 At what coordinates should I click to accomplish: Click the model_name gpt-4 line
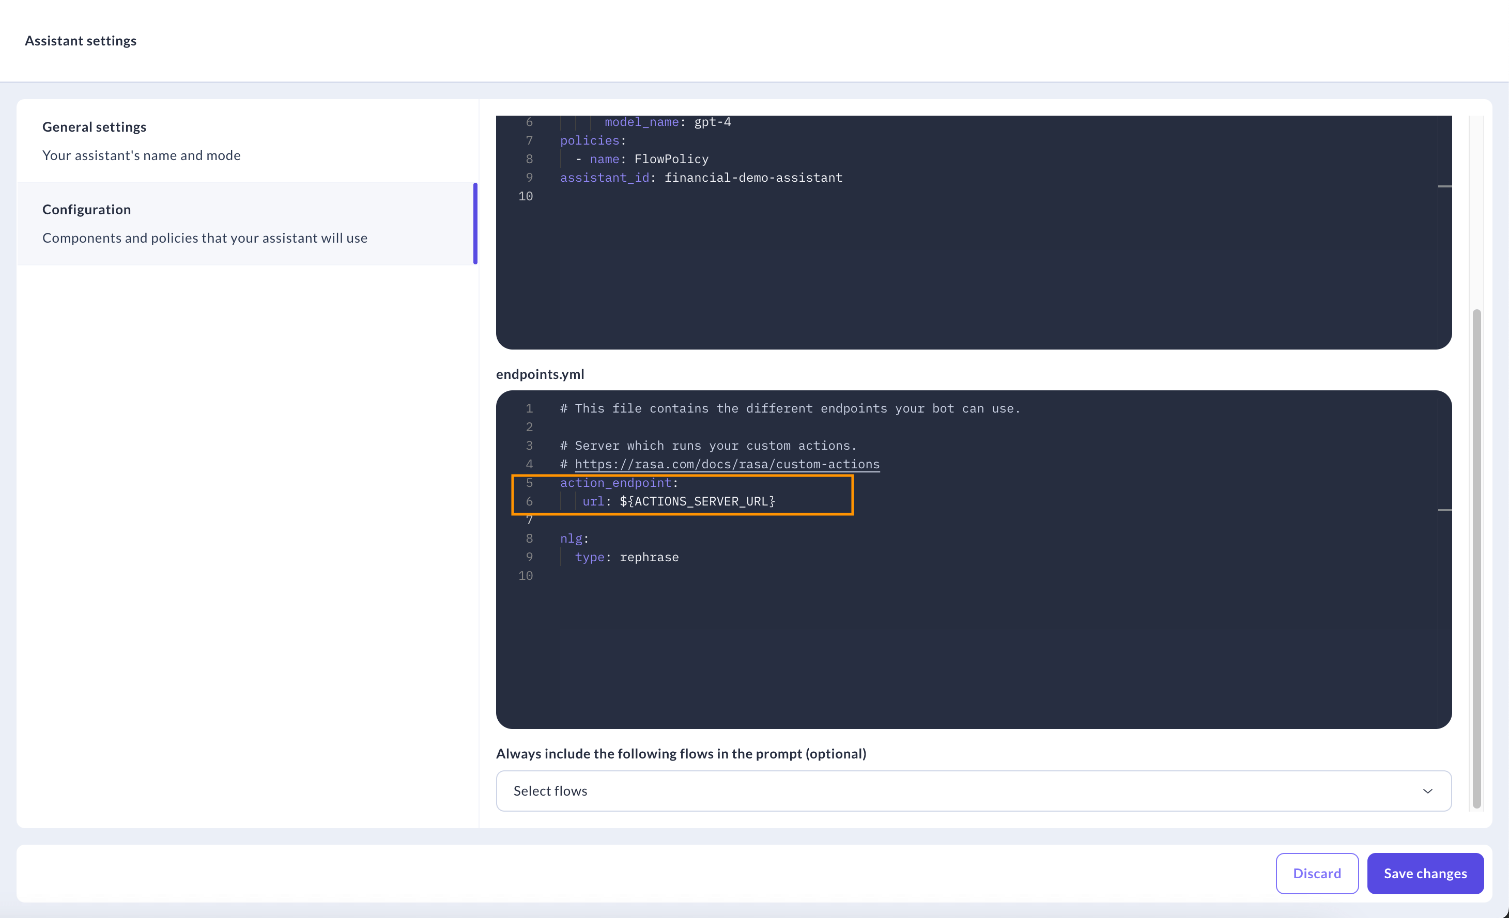coord(668,122)
